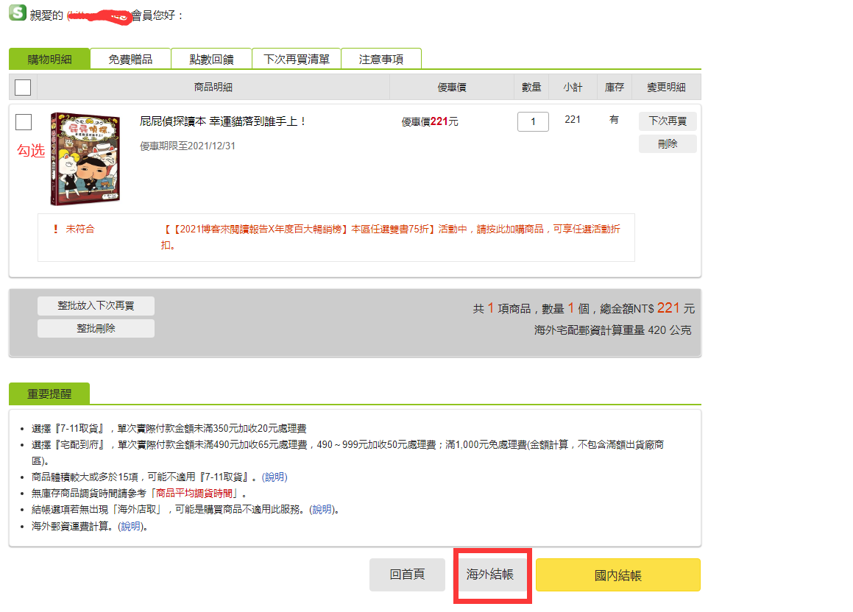View the 注意事項 tab
The width and height of the screenshot is (853, 612).
(381, 60)
